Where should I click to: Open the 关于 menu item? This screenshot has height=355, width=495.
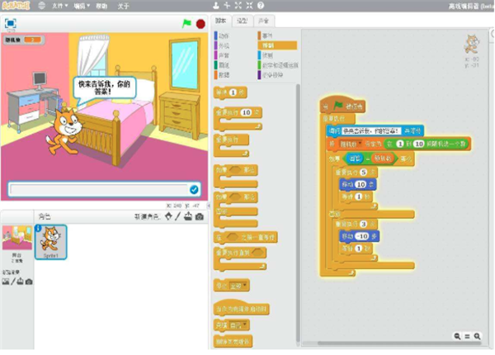click(x=123, y=6)
